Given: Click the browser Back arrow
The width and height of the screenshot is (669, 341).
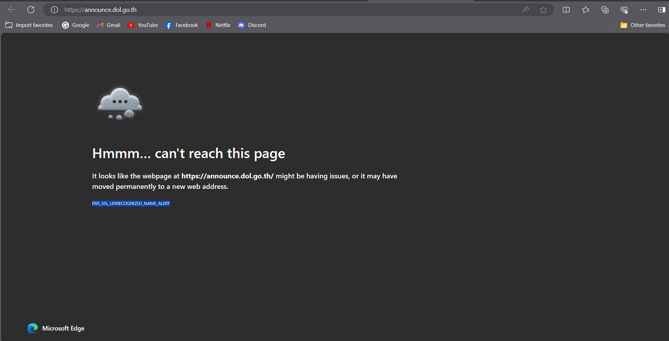Looking at the screenshot, I should point(12,10).
